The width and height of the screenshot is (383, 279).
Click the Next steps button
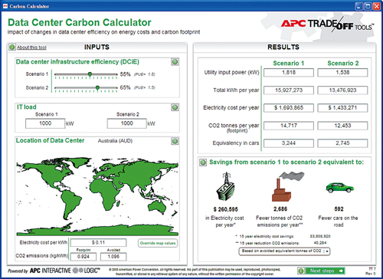pos(326,271)
